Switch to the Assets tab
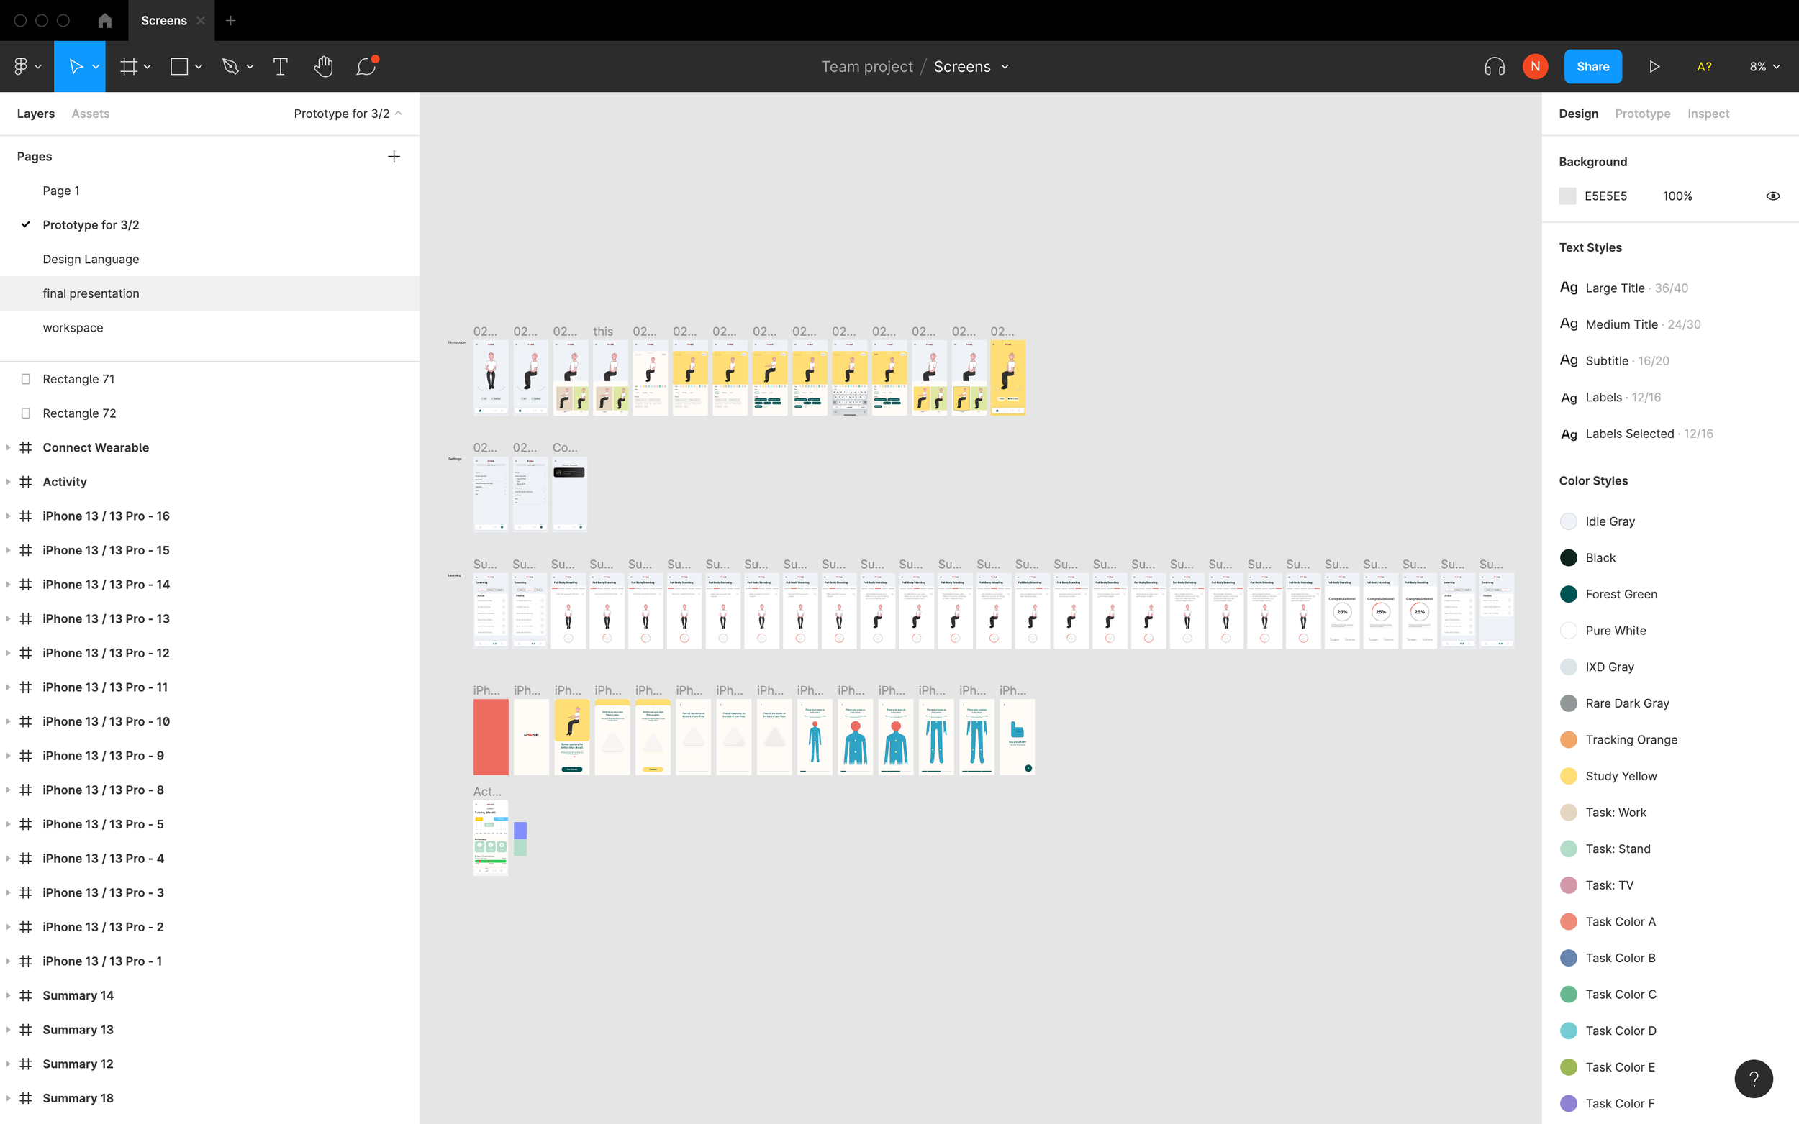The width and height of the screenshot is (1799, 1124). [91, 114]
